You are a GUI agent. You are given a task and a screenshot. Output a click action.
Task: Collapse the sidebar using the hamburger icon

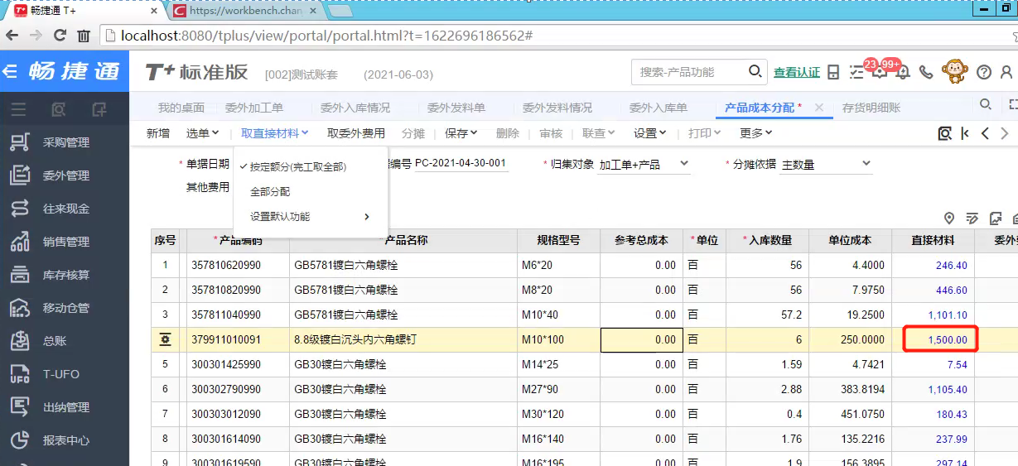pos(18,108)
